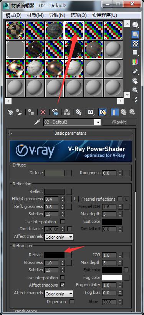Image resolution: width=144 pixels, height=315 pixels.
Task: Click the Make Unique icon
Action: pyautogui.click(x=67, y=112)
